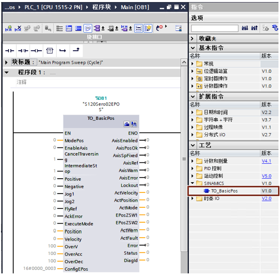
Task: Click the Delete network toolbar icon
Action: pos(18,28)
